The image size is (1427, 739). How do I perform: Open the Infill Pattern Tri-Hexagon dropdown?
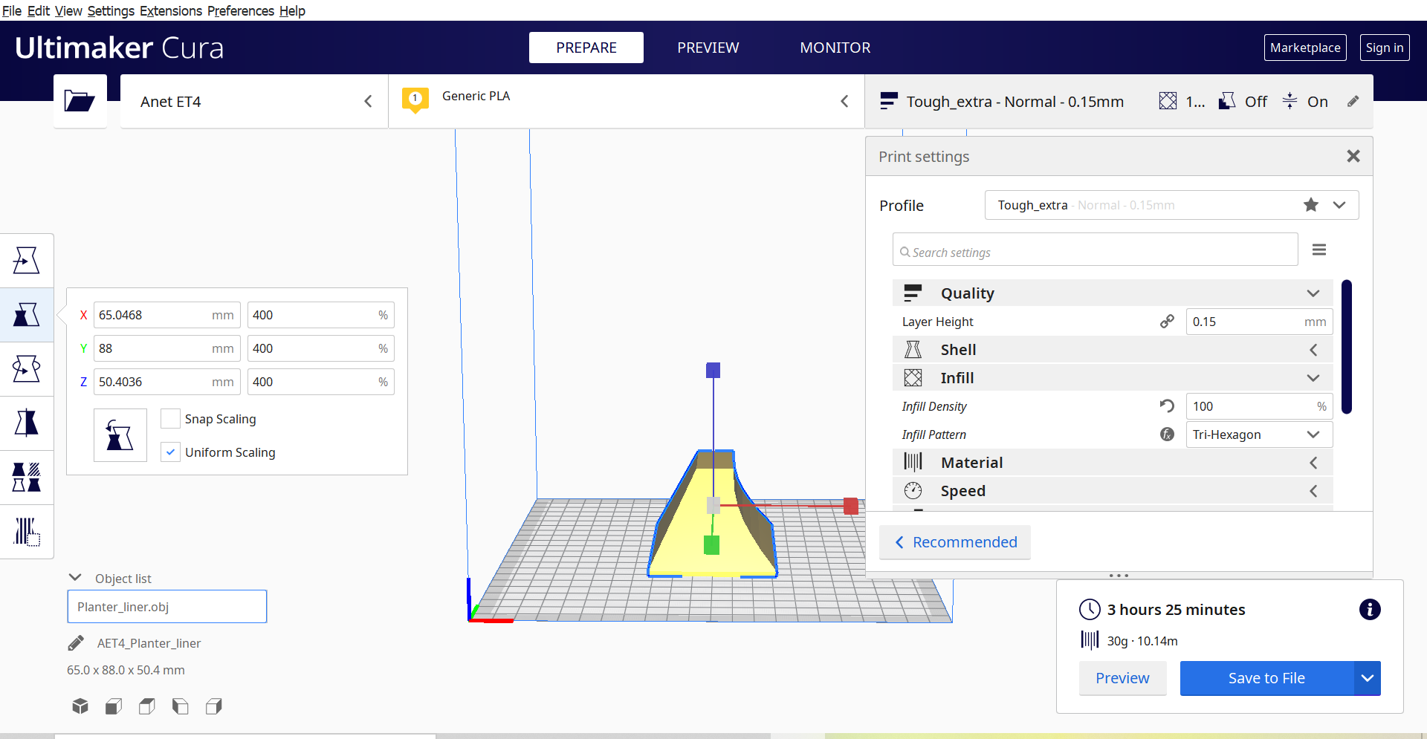click(1259, 434)
